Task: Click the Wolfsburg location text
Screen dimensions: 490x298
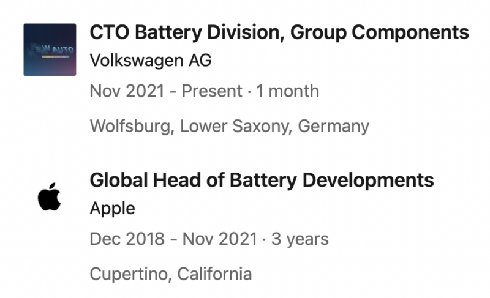Action: point(128,126)
